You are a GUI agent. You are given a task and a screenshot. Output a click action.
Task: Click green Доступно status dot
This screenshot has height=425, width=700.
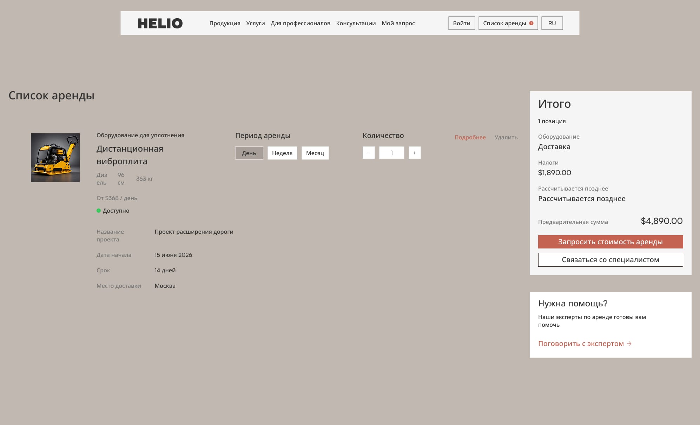[99, 211]
